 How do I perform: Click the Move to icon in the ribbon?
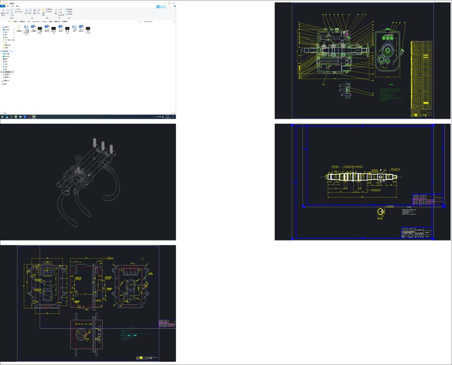tap(26, 11)
